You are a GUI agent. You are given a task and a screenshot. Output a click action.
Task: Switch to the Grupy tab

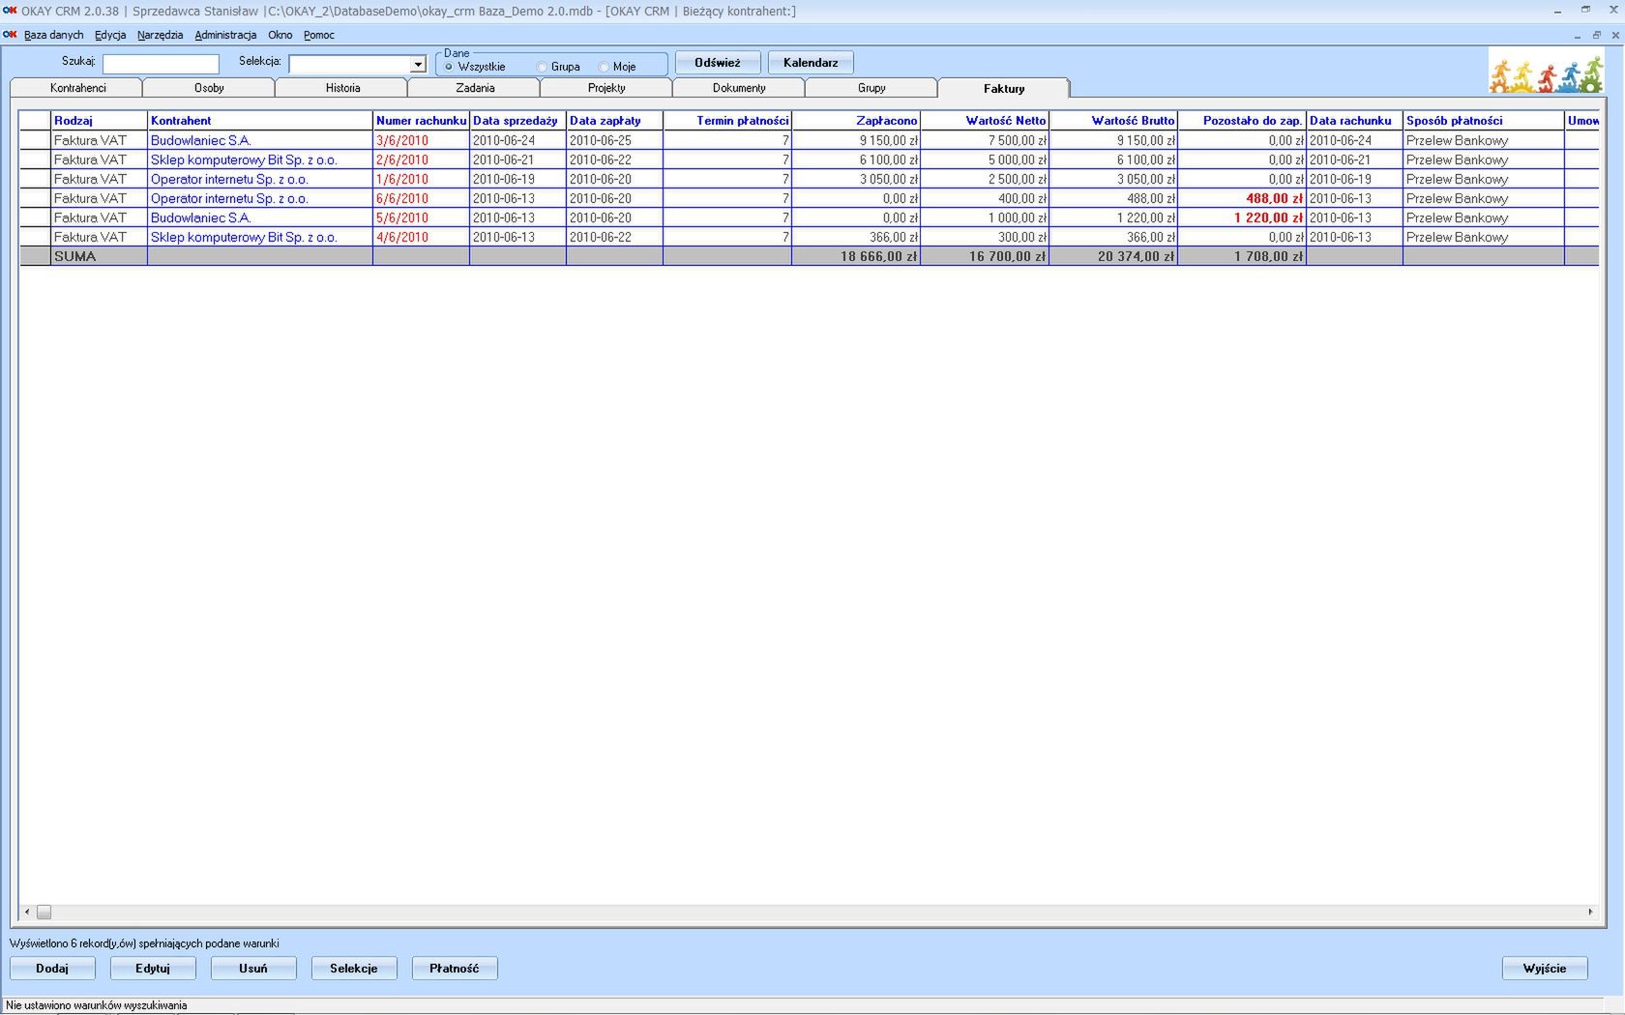click(872, 88)
